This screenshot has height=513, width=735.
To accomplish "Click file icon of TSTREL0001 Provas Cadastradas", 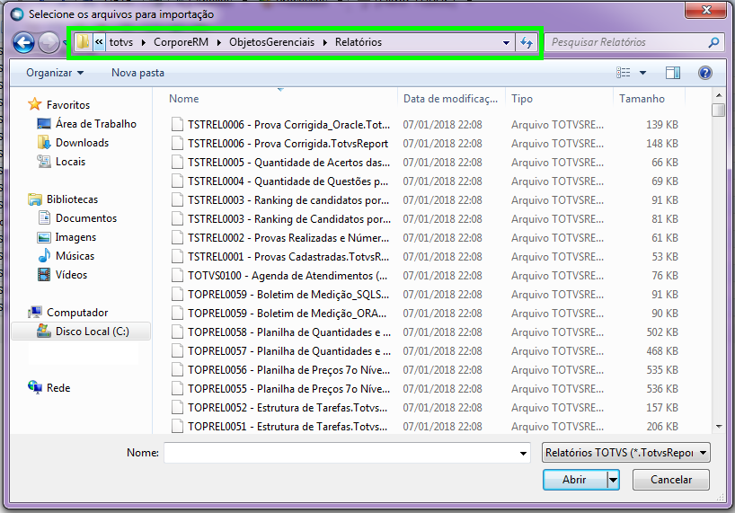I will (177, 256).
